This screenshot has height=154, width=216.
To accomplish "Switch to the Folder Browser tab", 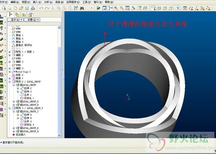I will pyautogui.click(x=17, y=15).
